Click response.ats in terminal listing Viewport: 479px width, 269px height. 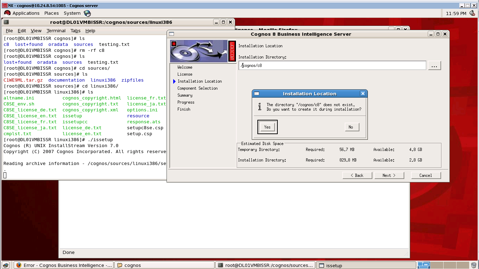click(144, 122)
